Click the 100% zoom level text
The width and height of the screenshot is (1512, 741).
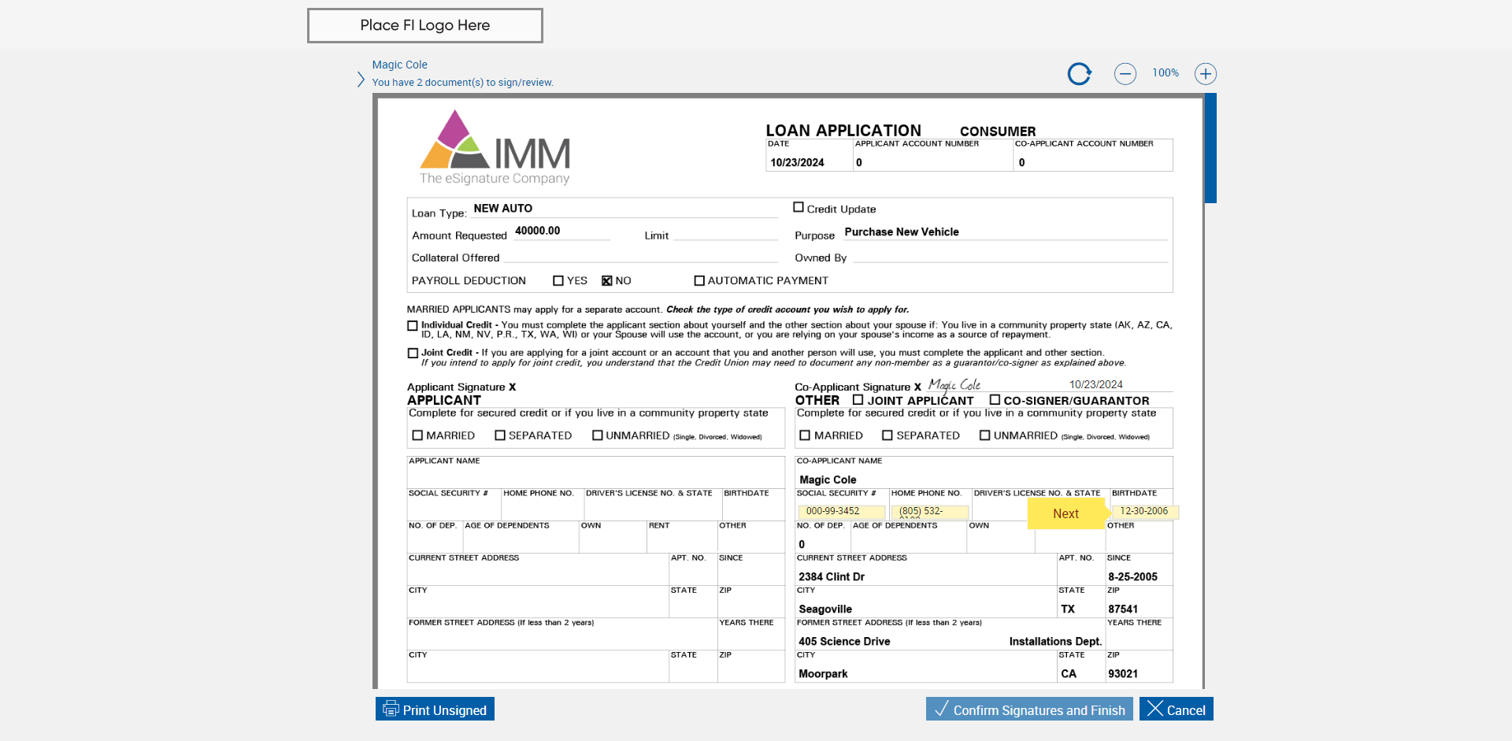click(1165, 72)
